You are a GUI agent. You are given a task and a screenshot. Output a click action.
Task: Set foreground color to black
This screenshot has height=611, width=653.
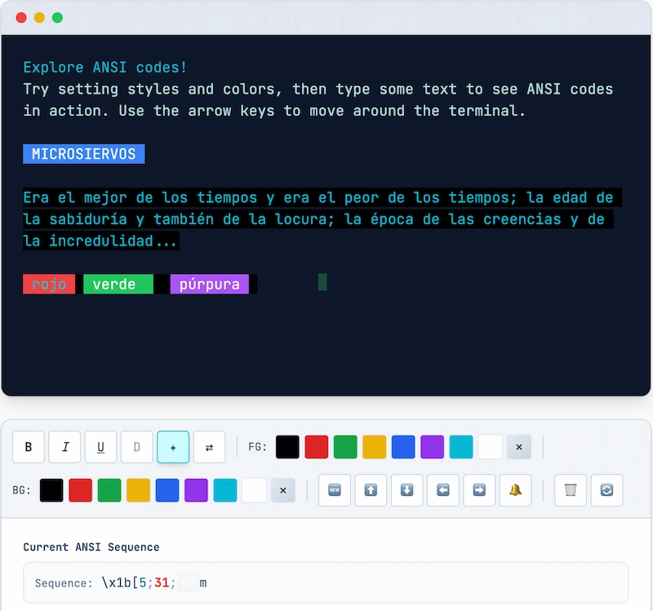click(287, 447)
